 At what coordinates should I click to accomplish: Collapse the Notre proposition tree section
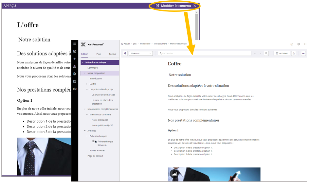click(x=85, y=73)
